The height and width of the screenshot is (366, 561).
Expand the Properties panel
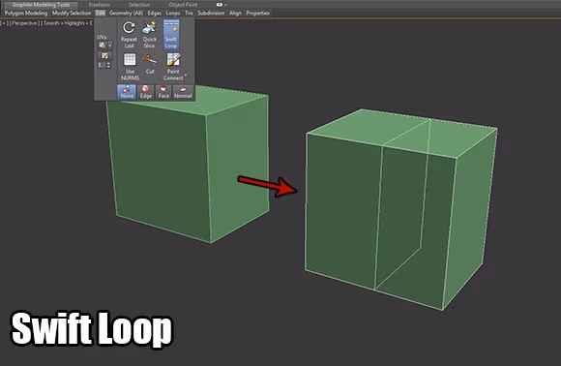[257, 14]
